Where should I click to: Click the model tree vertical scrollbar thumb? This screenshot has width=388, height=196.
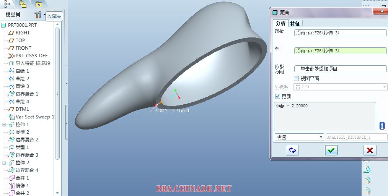point(57,94)
